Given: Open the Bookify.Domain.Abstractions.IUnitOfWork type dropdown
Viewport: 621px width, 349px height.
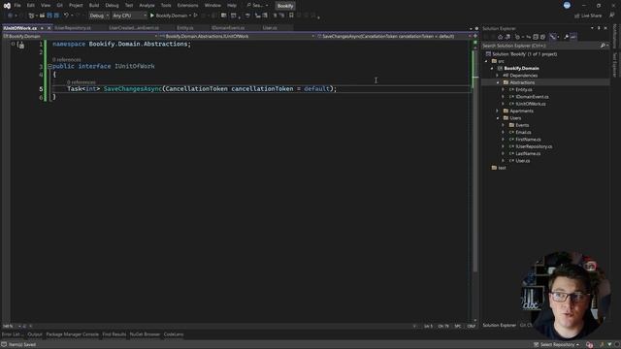Looking at the screenshot, I should click(x=237, y=36).
